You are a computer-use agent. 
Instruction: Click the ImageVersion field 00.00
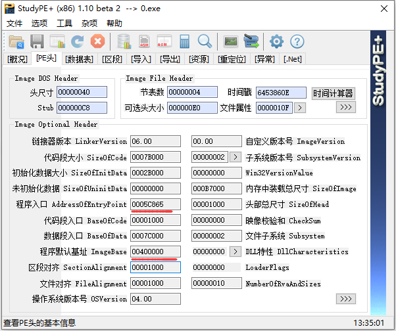coord(216,141)
